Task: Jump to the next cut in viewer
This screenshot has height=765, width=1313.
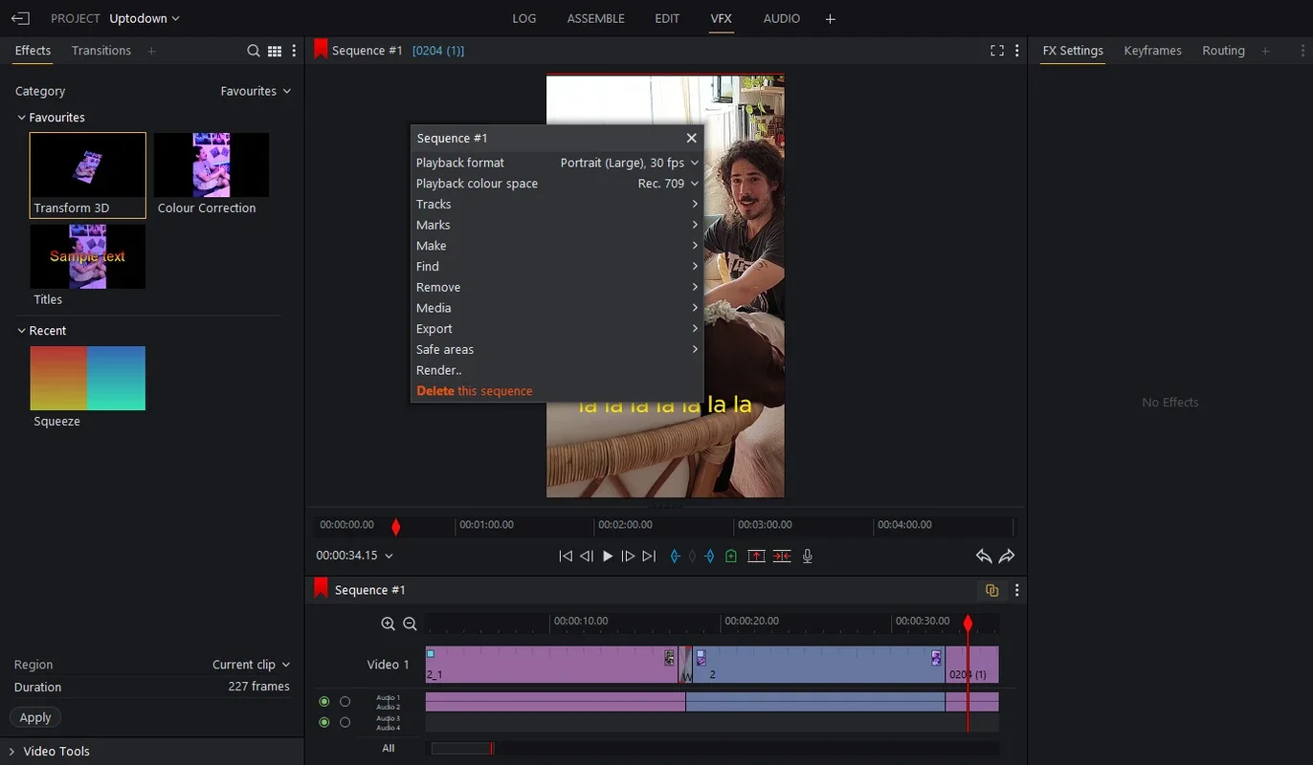Action: click(649, 556)
